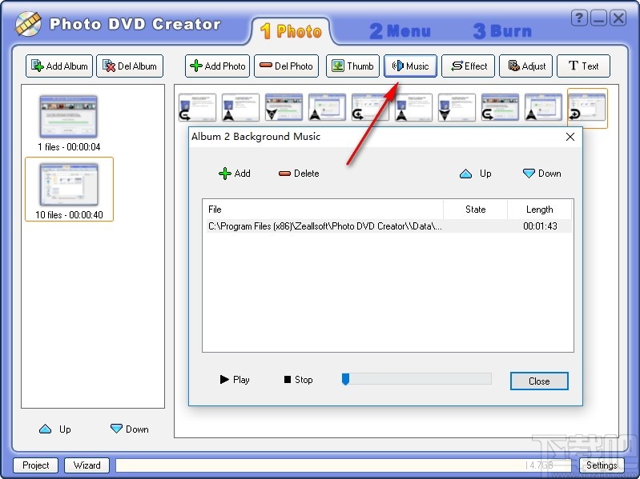Launch the Wizard

point(87,465)
